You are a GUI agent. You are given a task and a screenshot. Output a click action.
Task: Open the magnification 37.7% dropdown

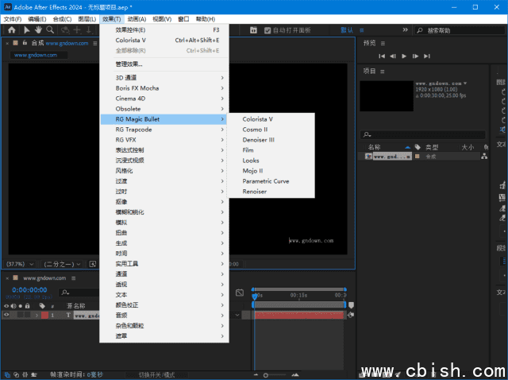(20, 264)
